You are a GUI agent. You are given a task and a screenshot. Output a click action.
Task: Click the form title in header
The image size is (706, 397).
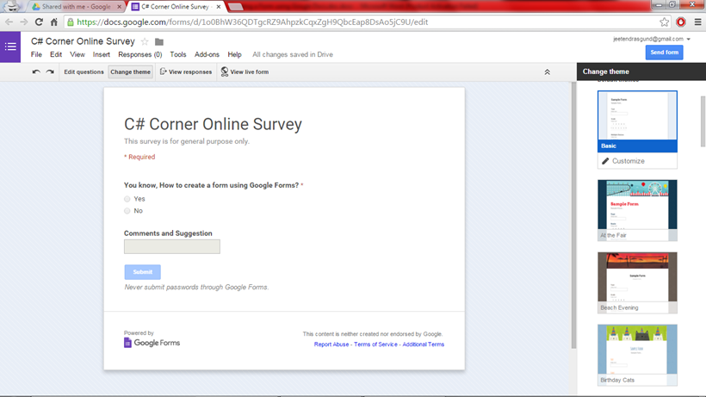coord(83,41)
